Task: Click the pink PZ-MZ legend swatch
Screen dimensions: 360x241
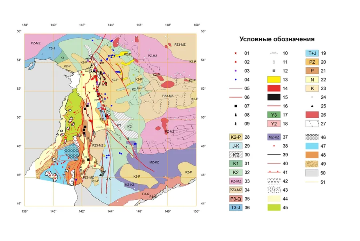Action: click(236, 181)
